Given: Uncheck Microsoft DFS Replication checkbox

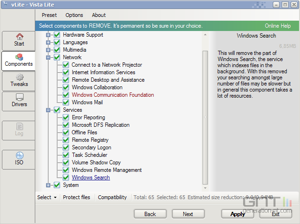Looking at the screenshot, I should coord(66,125).
